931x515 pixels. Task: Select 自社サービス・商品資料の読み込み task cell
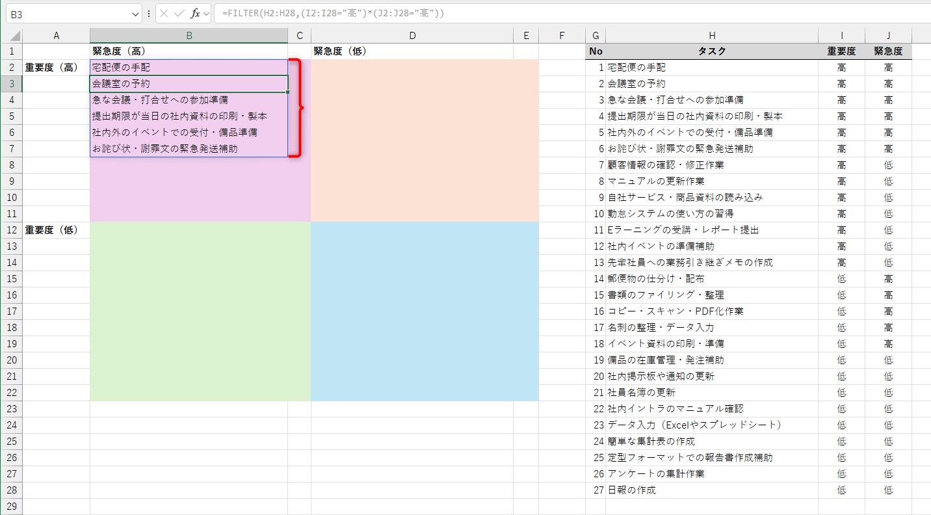(x=712, y=198)
